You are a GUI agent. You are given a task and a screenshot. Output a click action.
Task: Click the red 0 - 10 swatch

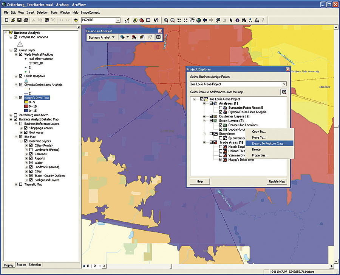pos(26,106)
